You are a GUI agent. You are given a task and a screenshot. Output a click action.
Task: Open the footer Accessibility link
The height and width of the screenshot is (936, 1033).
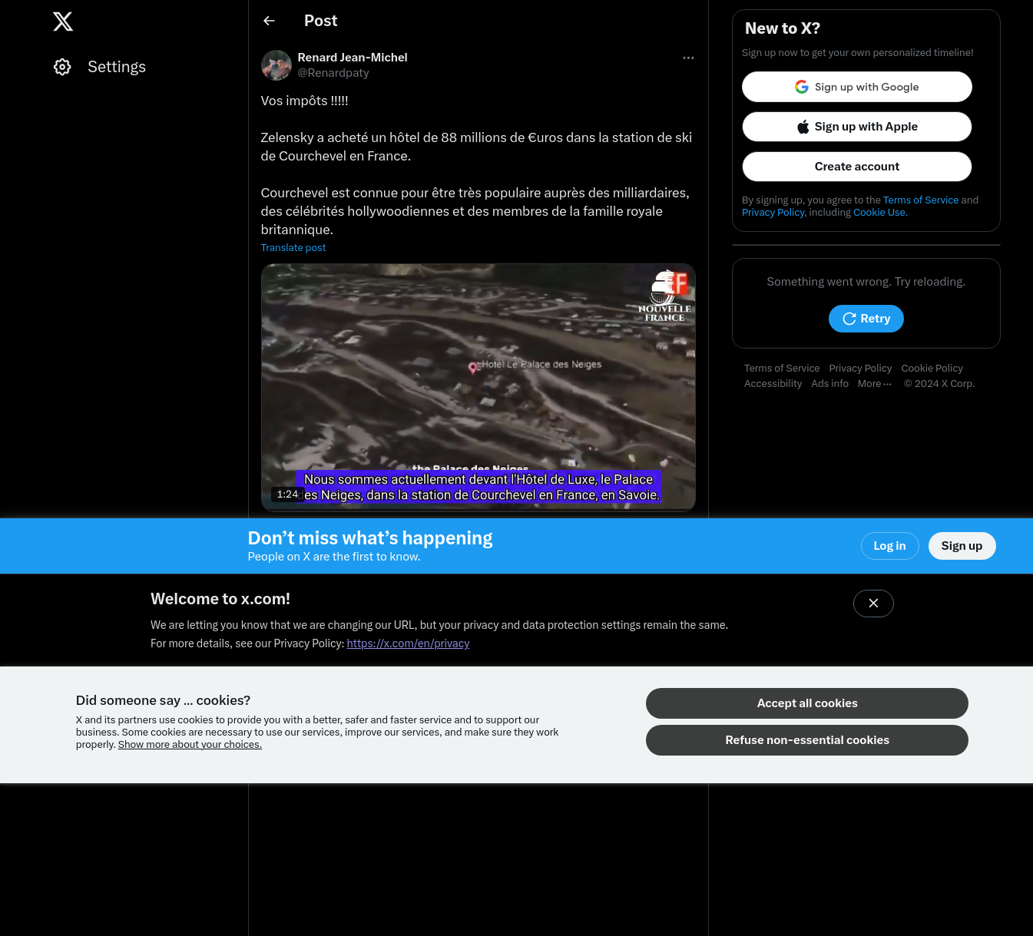(773, 384)
